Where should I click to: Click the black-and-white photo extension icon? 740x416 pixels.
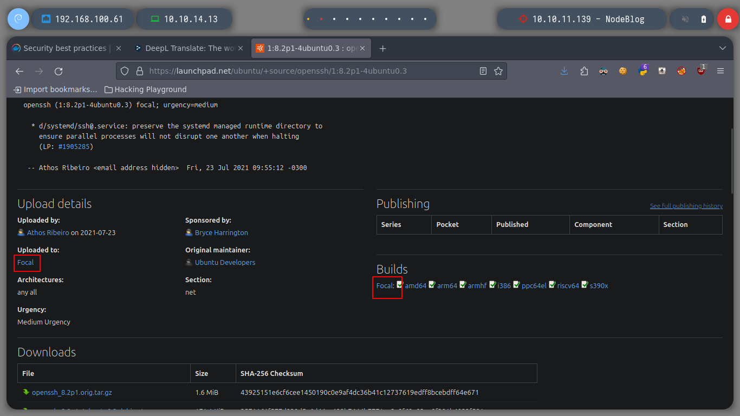point(662,71)
